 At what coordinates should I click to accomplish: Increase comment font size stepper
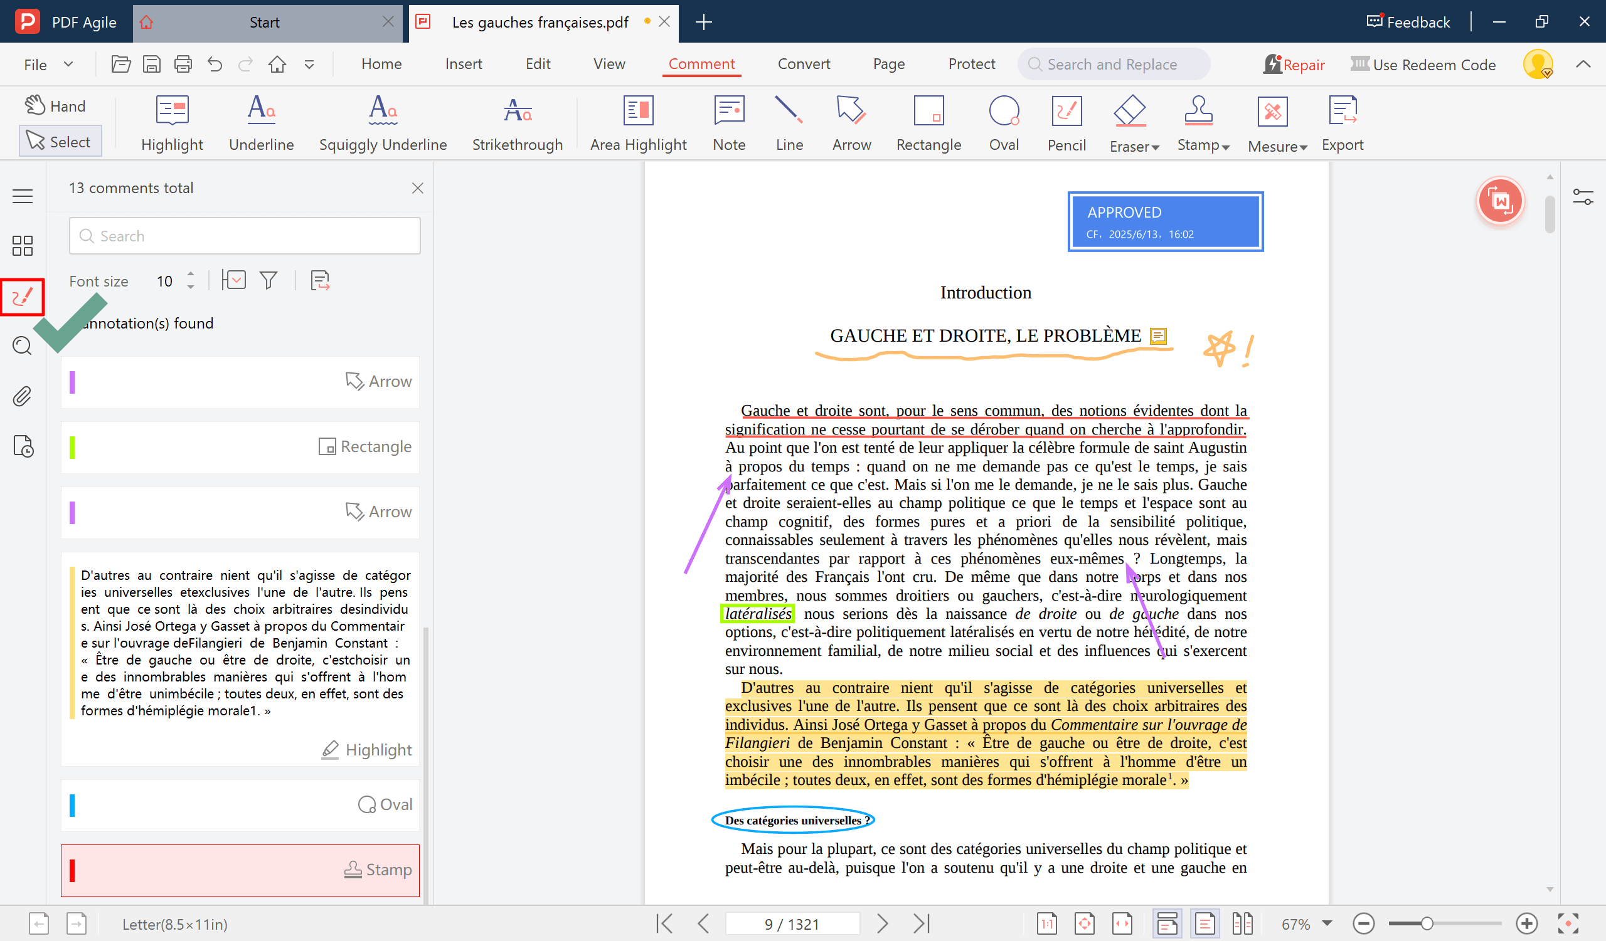[x=191, y=275]
